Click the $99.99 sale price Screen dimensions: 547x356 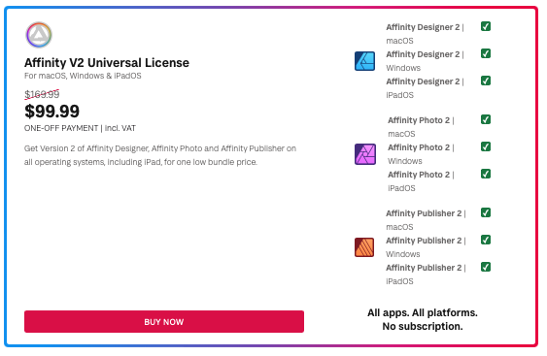coord(51,112)
